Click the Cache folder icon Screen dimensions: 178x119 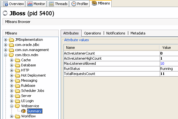click(x=18, y=60)
